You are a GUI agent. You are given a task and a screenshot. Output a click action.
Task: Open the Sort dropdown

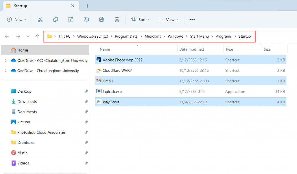[x=140, y=19]
